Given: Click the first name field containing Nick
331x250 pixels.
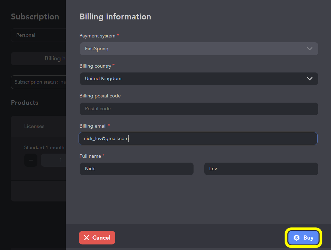Looking at the screenshot, I should (x=136, y=169).
